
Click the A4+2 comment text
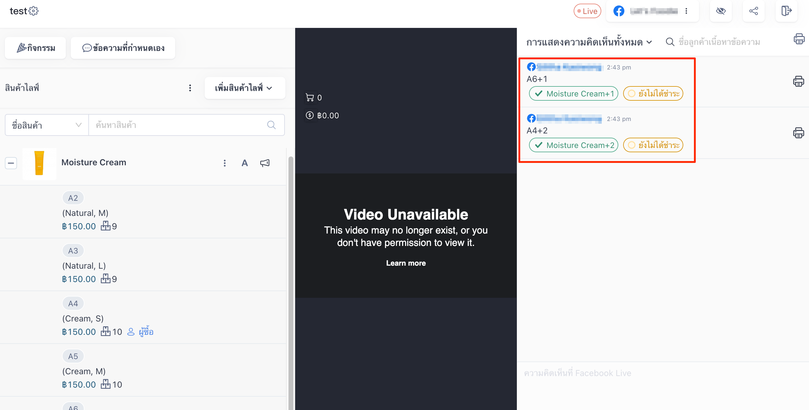coord(537,130)
